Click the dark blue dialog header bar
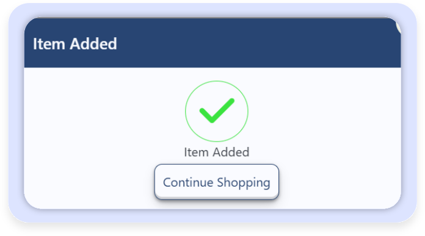This screenshot has height=236, width=425. 212,43
